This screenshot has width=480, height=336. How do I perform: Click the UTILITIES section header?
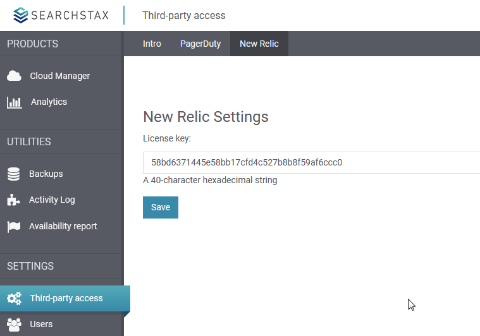pyautogui.click(x=29, y=142)
